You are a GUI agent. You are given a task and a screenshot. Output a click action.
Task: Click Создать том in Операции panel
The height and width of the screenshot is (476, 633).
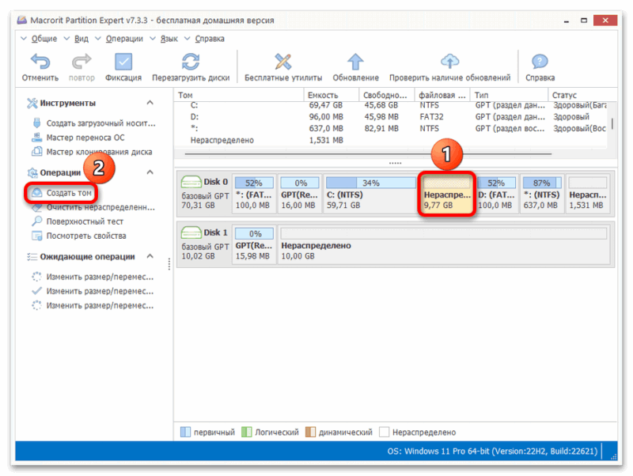[x=69, y=193]
